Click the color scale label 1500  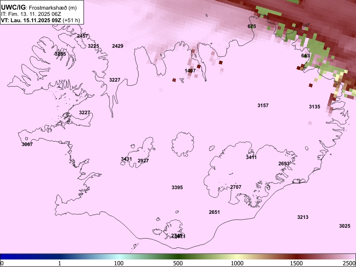[x=297, y=263]
